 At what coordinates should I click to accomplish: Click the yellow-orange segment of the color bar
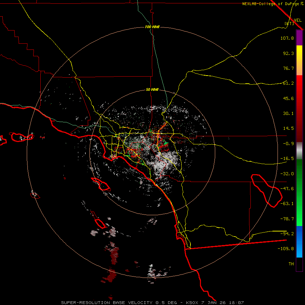coord(299,60)
